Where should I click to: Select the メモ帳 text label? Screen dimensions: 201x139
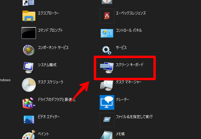(x=120, y=134)
